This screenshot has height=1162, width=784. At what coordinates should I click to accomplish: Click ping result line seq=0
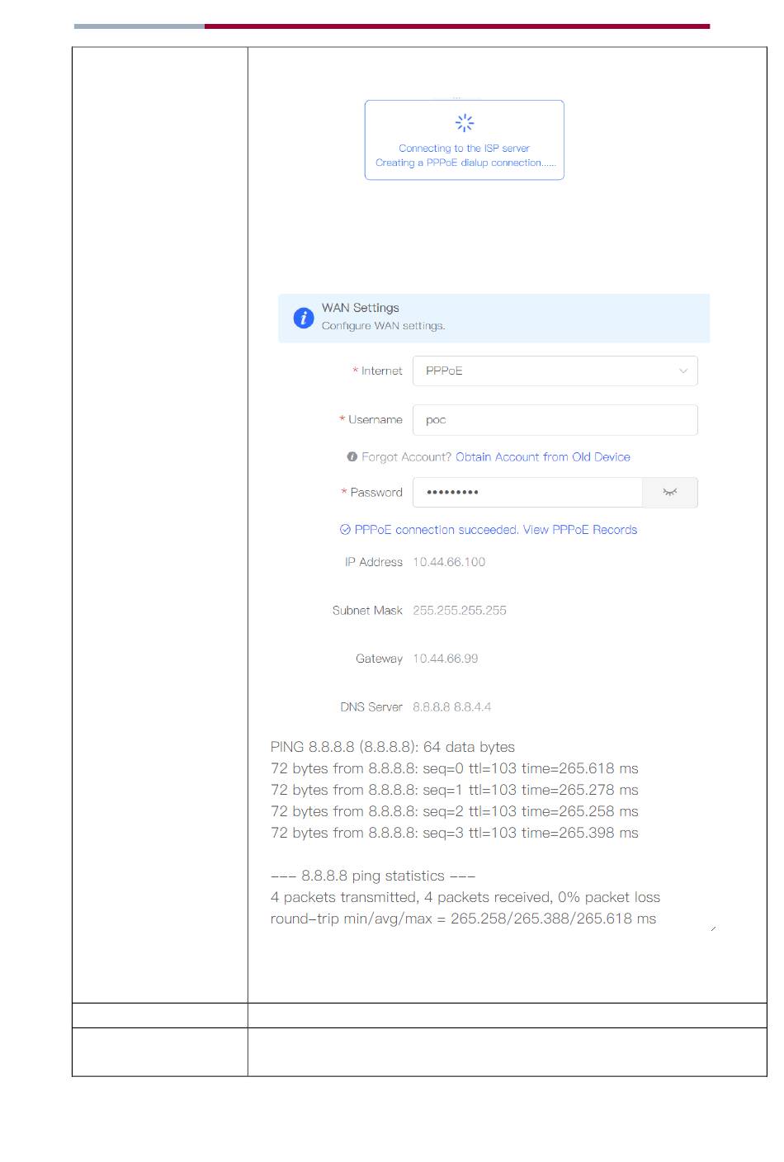coord(455,768)
